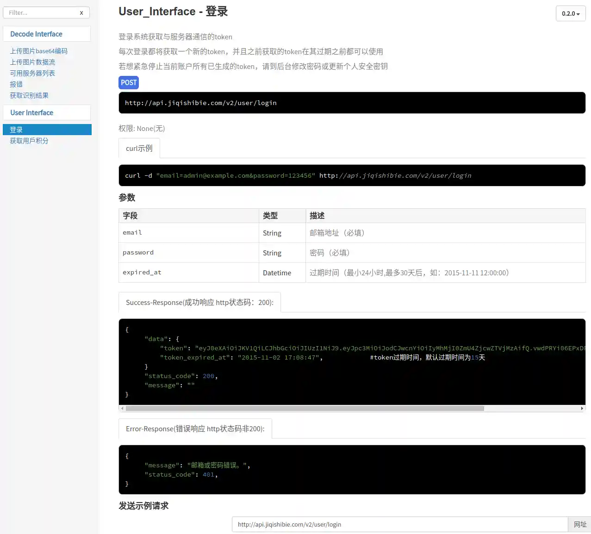Click the sample request URL input field
The image size is (591, 534).
399,524
